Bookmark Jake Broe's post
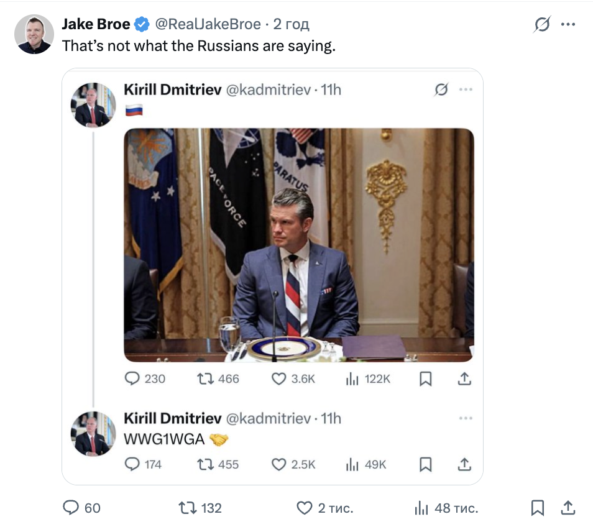The width and height of the screenshot is (593, 527). click(538, 508)
